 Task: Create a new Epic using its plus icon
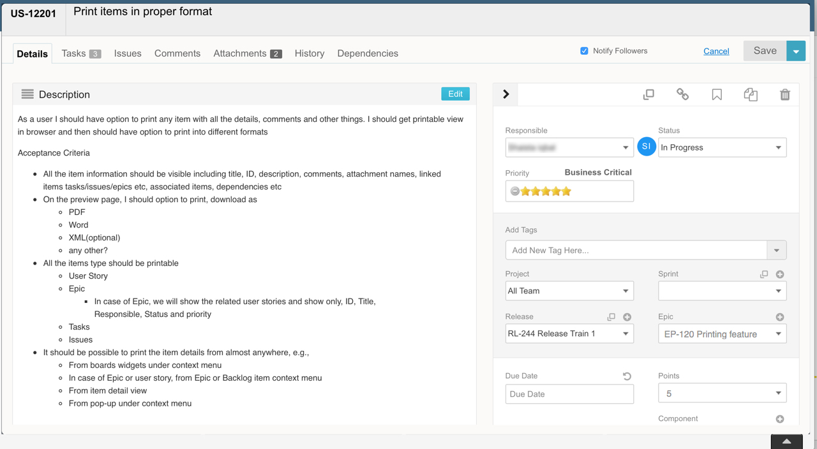point(779,316)
